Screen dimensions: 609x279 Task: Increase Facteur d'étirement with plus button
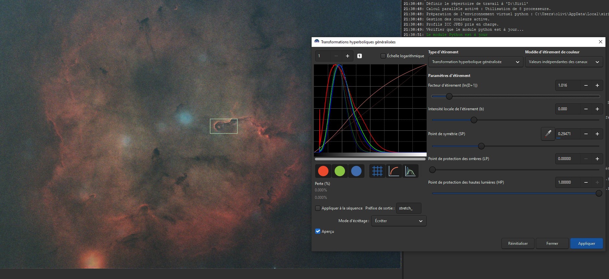click(x=597, y=85)
